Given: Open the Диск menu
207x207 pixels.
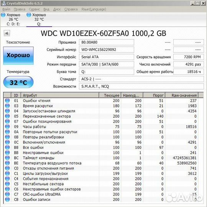Looking at the screenshot, I should click(57, 9).
